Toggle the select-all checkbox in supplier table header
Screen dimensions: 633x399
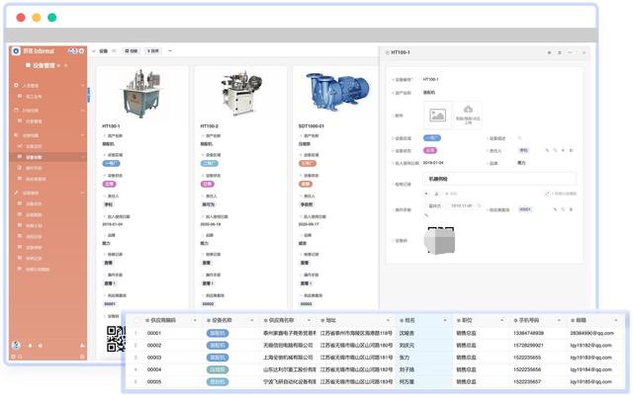pos(136,320)
